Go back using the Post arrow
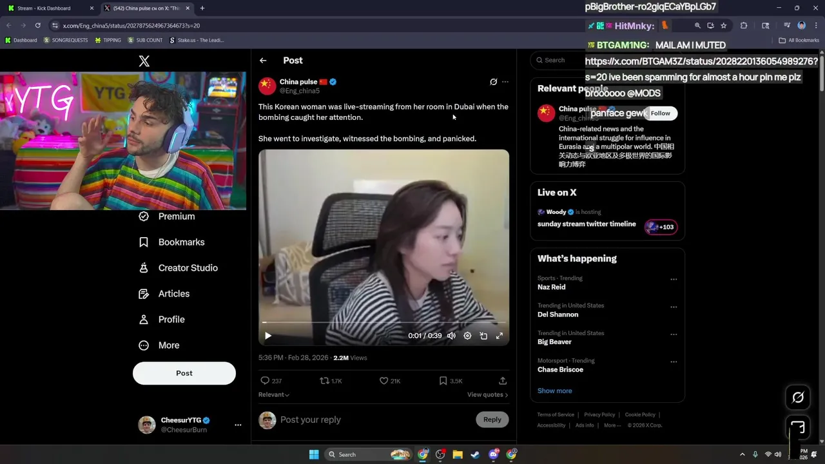Screen dimensions: 825x464 (263, 61)
